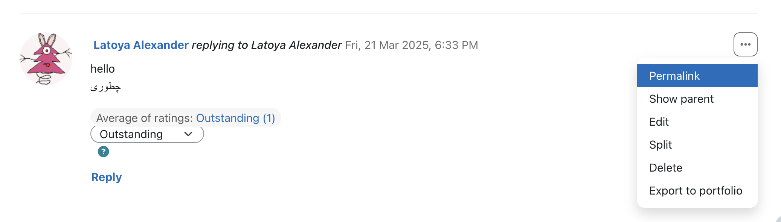The width and height of the screenshot is (781, 222).
Task: Click the rating help question mark icon
Action: coord(103,152)
